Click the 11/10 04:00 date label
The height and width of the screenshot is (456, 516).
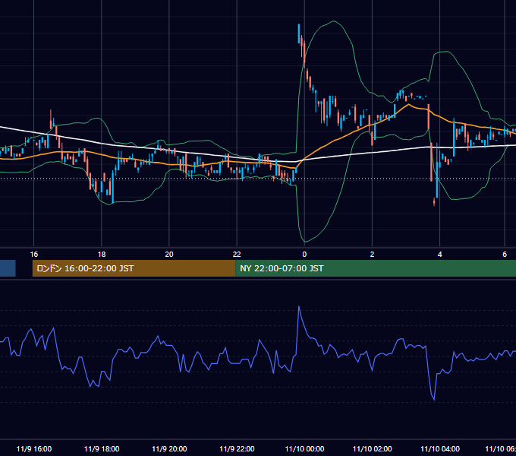(440, 449)
